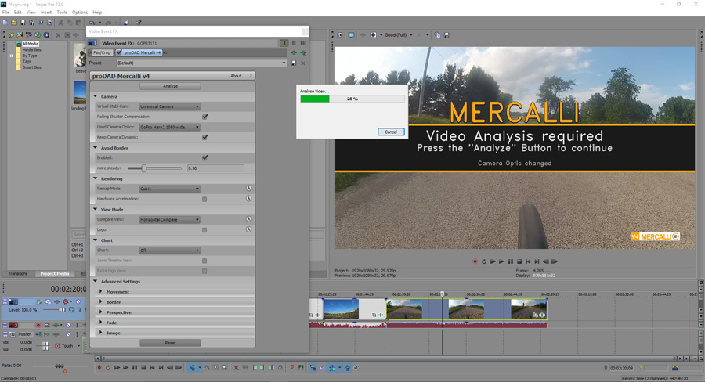Save the preset with the floppy icon
This screenshot has width=705, height=382.
294,63
